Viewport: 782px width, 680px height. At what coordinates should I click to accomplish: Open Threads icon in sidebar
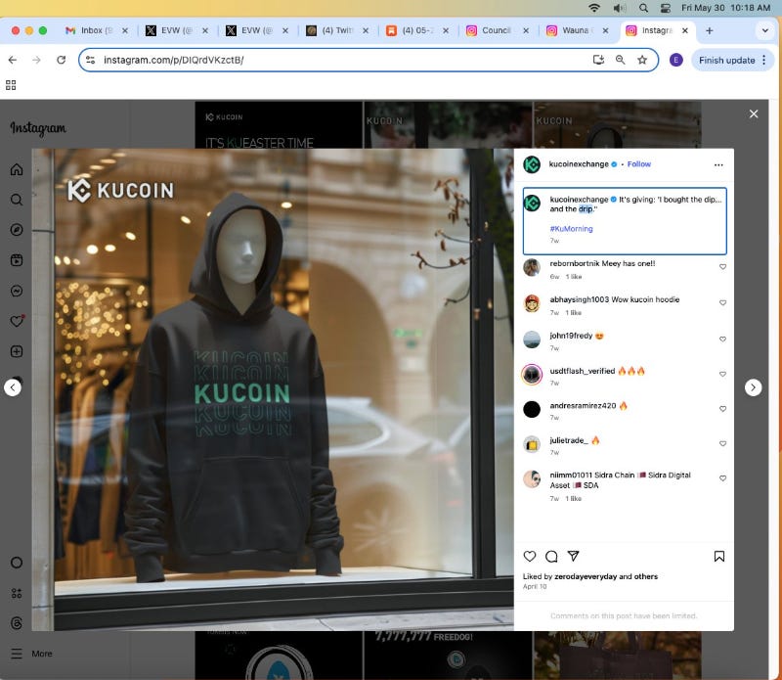(17, 623)
